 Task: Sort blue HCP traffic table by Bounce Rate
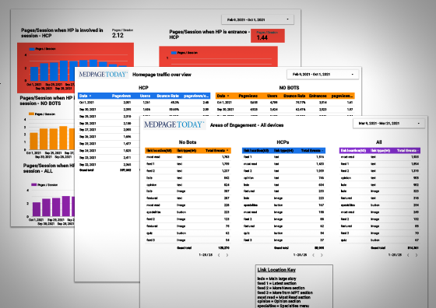coord(167,96)
